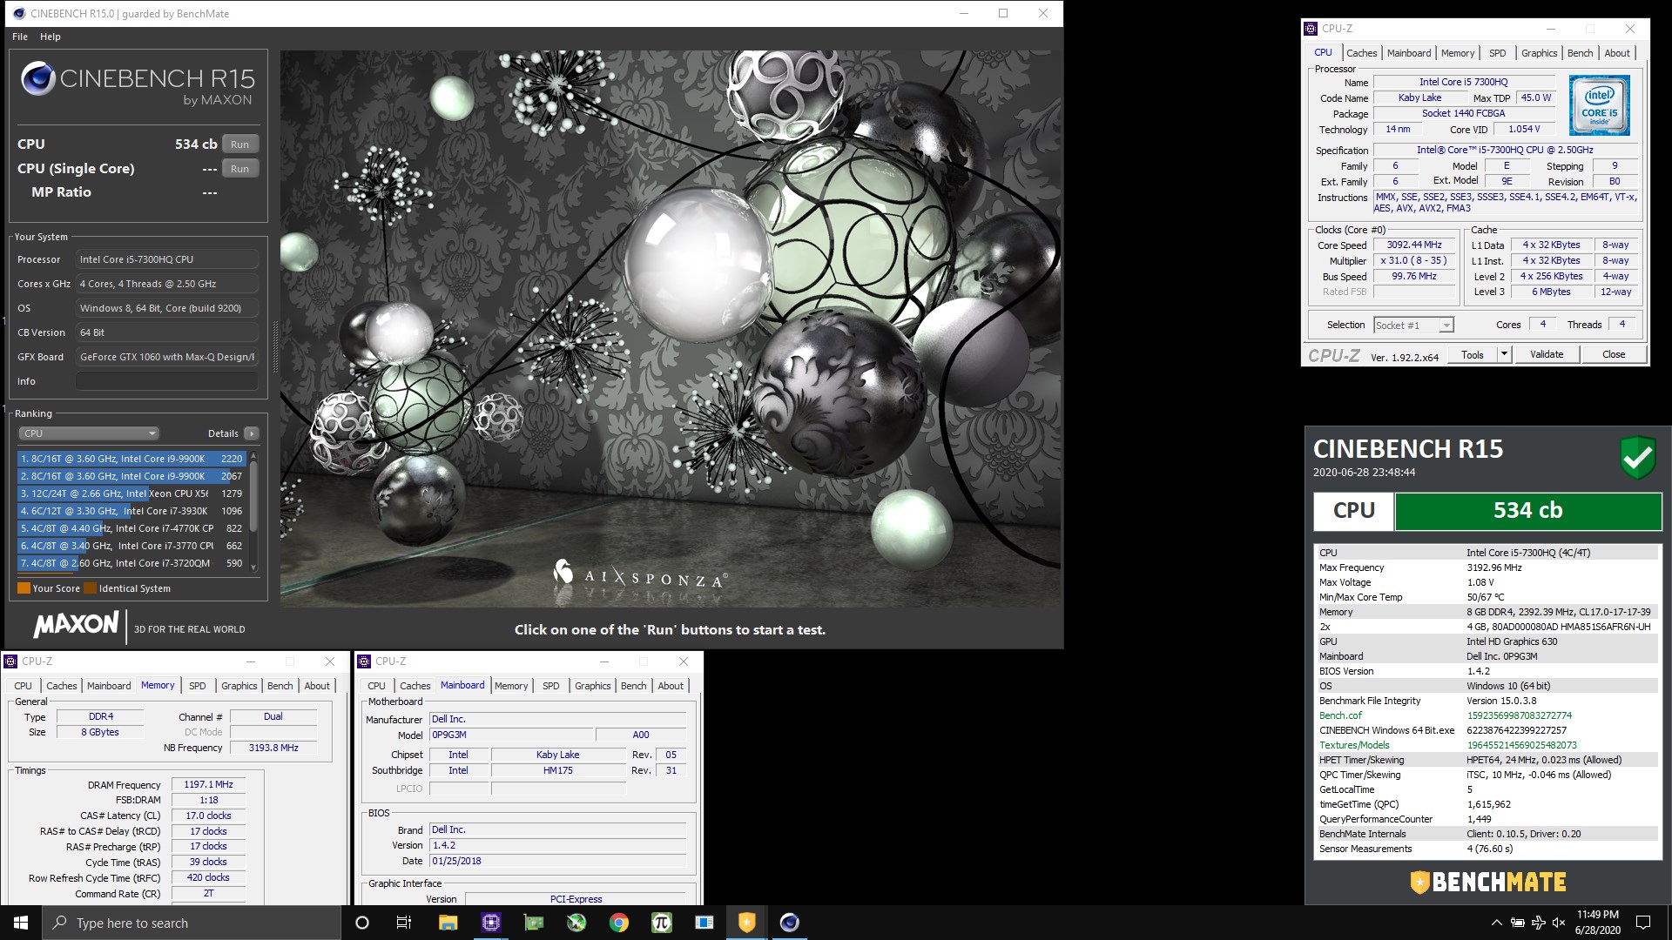Open the notification center icon

tap(1643, 923)
